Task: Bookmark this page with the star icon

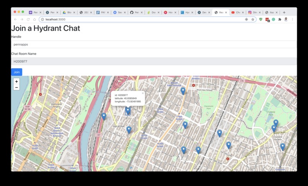Action: [253, 19]
